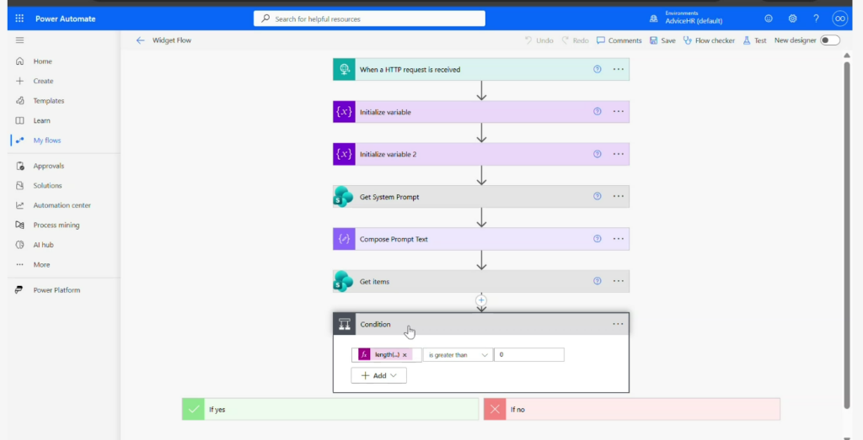Click the Undo button

click(x=539, y=40)
